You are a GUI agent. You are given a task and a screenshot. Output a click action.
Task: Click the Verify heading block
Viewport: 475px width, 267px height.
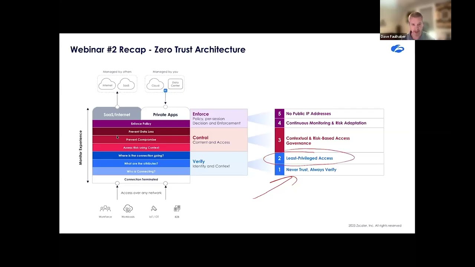[x=219, y=164]
